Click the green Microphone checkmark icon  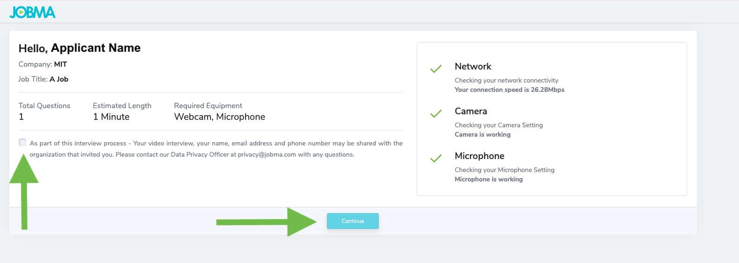[436, 159]
